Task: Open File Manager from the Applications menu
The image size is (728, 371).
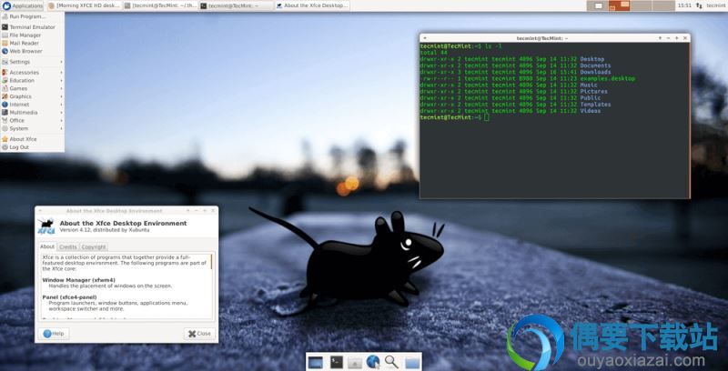Action: 32,35
